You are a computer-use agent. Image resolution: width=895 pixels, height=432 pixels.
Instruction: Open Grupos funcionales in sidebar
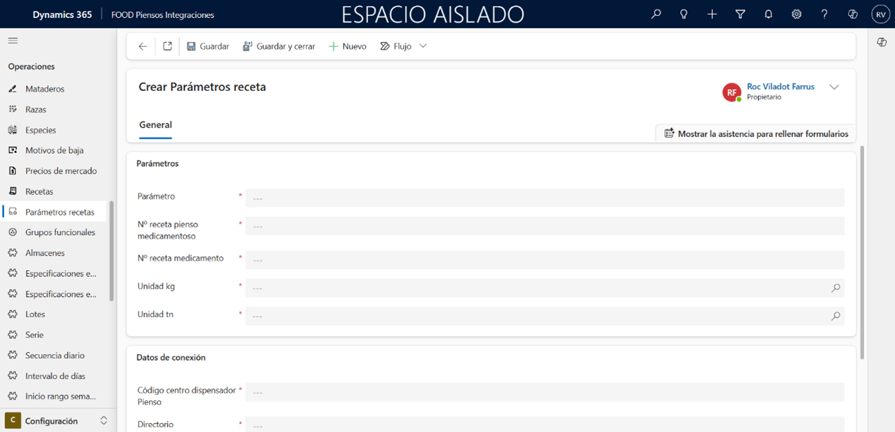(x=60, y=232)
